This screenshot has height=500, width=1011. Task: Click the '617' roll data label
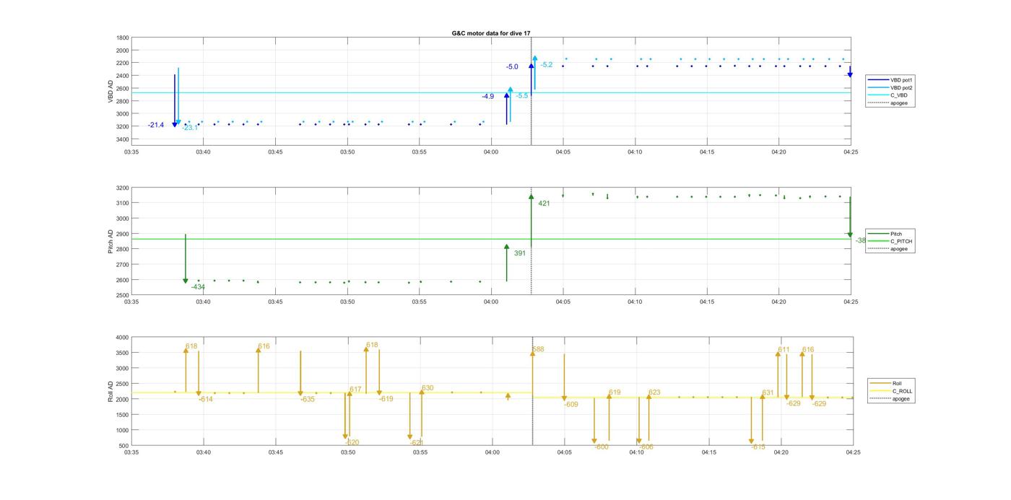[355, 390]
